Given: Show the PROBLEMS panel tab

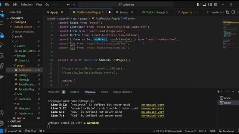Looking at the screenshot, I should click(x=53, y=92).
